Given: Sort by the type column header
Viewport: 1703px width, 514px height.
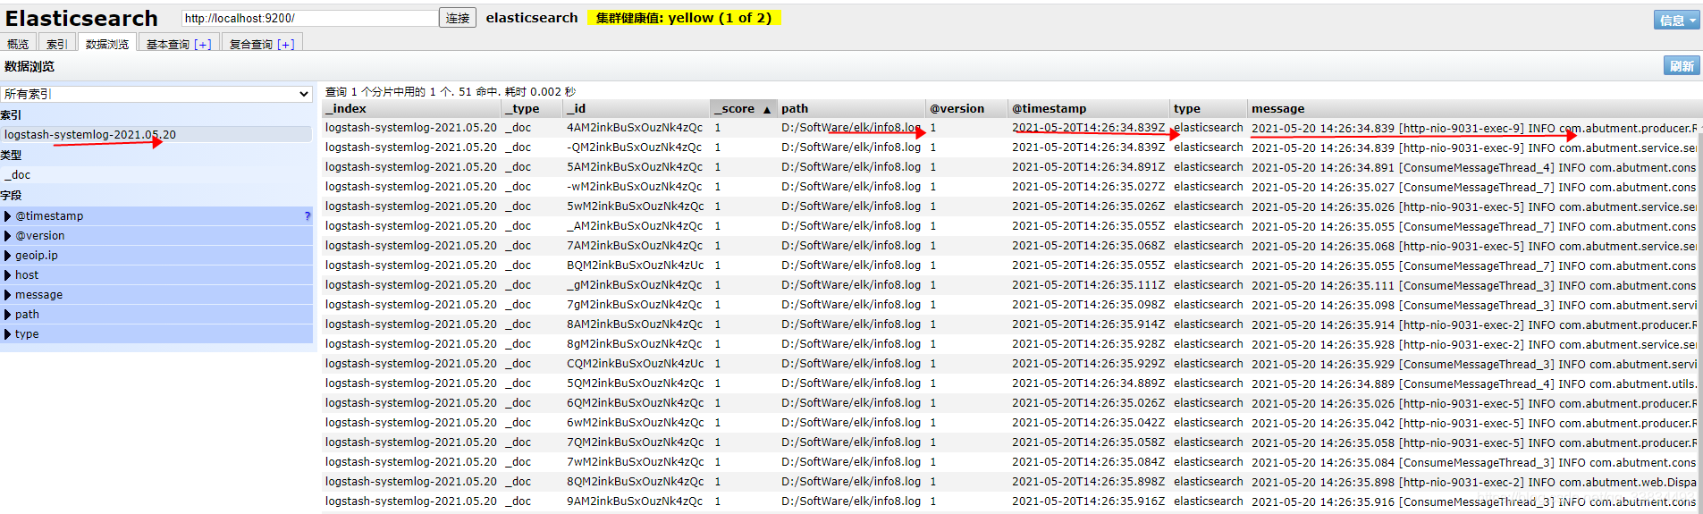Looking at the screenshot, I should [x=1209, y=109].
